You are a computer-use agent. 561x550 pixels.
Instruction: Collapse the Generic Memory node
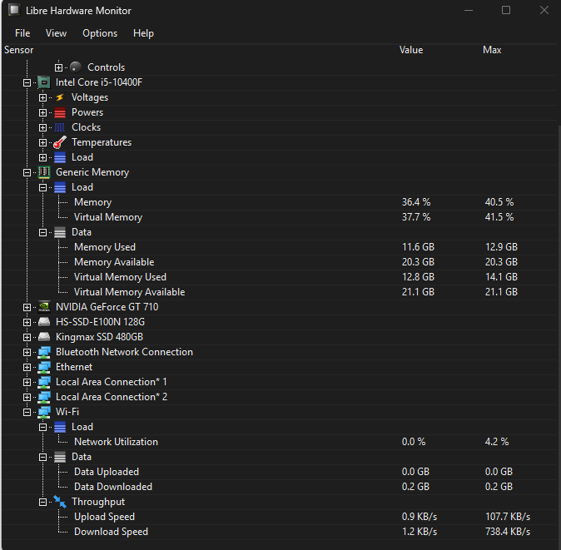coord(27,173)
